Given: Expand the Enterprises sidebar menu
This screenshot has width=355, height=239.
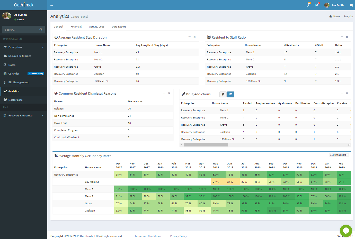Looking at the screenshot, I should (x=24, y=47).
